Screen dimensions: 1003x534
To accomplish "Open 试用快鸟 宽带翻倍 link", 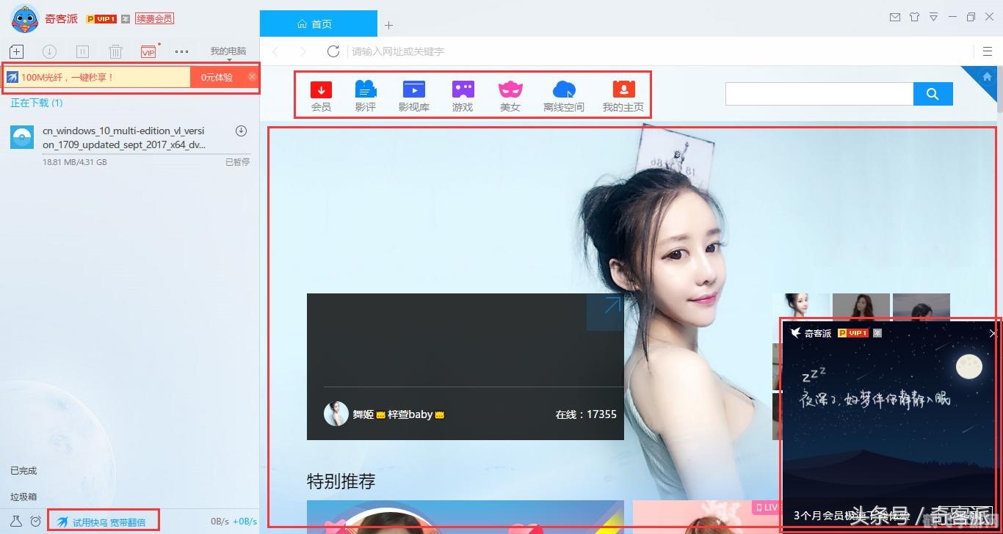I will (103, 520).
